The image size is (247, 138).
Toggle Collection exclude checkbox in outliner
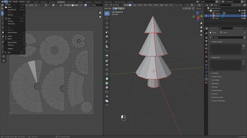tap(239, 11)
